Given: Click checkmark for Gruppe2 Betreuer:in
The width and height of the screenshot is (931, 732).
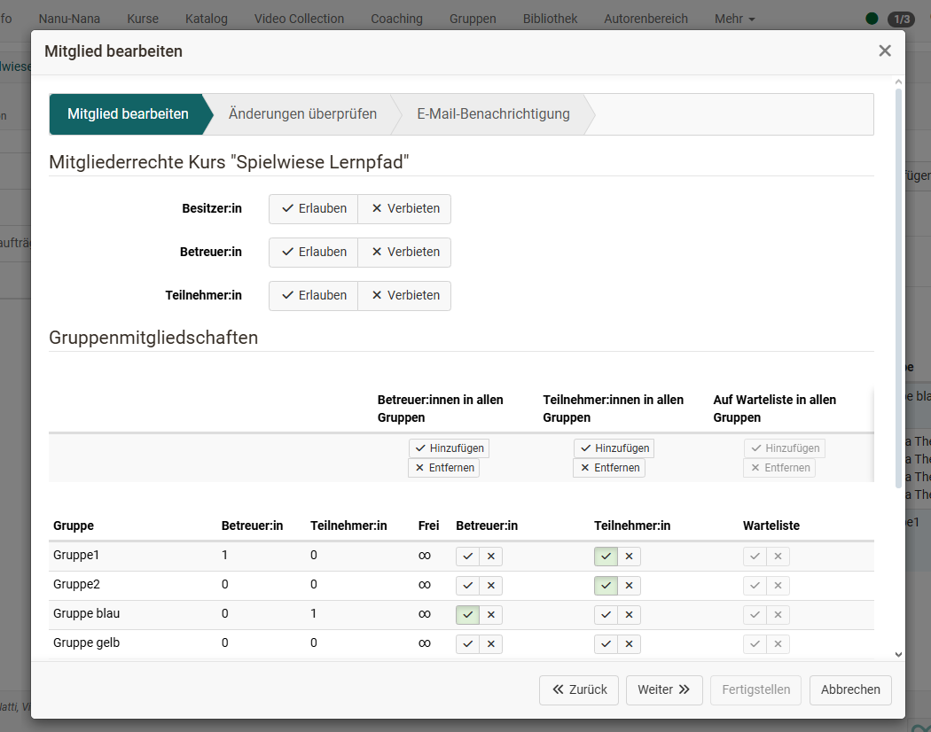Looking at the screenshot, I should (467, 586).
